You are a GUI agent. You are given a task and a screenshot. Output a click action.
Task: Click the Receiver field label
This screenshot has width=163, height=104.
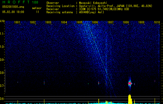(x=53, y=9)
